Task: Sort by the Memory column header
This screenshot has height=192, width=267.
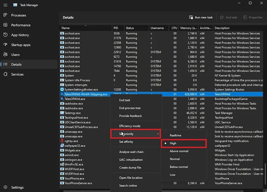Action: pos(188,28)
